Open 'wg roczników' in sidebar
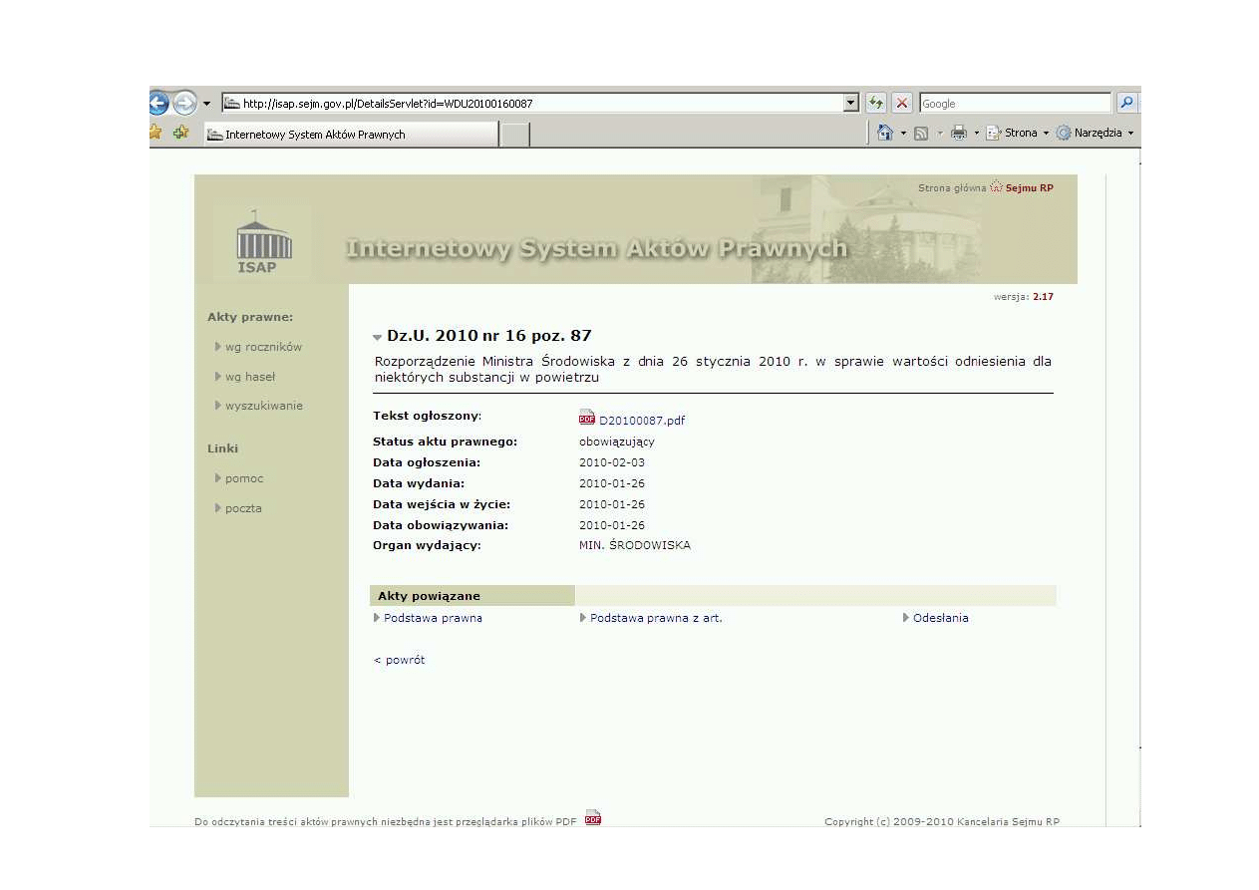Screen dimensions: 1259x890 262,347
